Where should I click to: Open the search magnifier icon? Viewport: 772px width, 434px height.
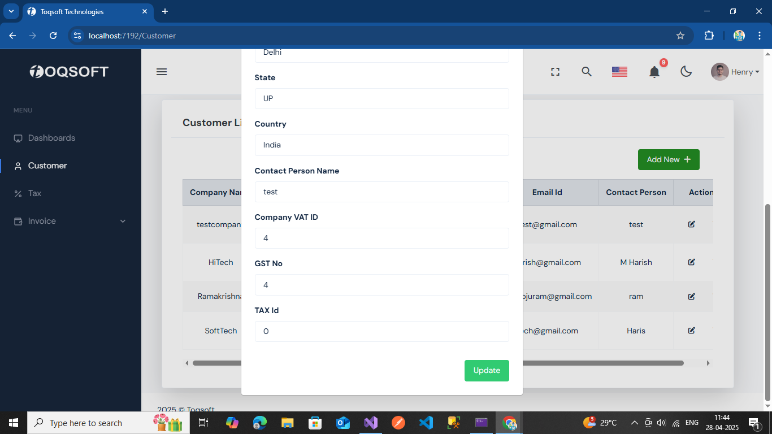tap(587, 72)
